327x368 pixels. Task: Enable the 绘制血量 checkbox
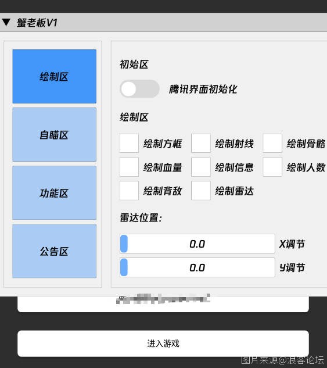(x=129, y=167)
